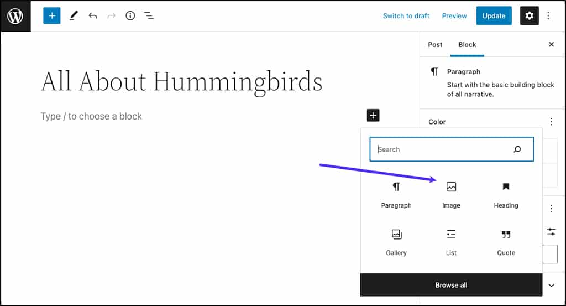Toggle the Settings gear panel
Image resolution: width=566 pixels, height=306 pixels.
(x=529, y=16)
